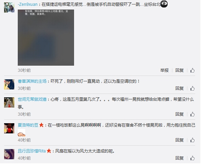Open 香草淇淋的主场's avatar picture
This screenshot has height=164, width=201.
click(x=9, y=84)
